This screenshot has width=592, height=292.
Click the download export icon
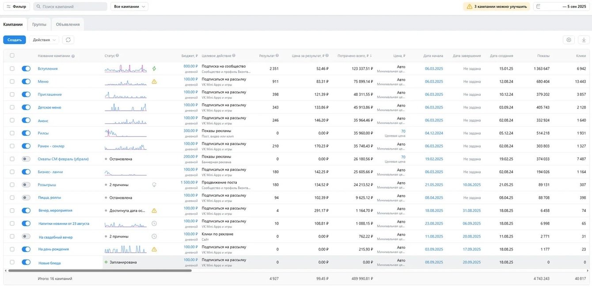[584, 40]
